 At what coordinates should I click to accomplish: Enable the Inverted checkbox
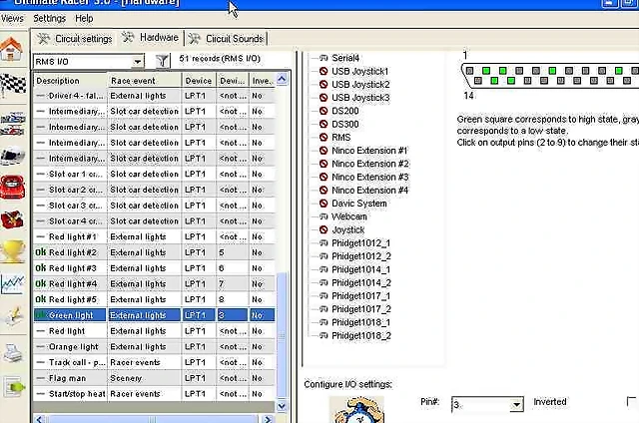[631, 402]
